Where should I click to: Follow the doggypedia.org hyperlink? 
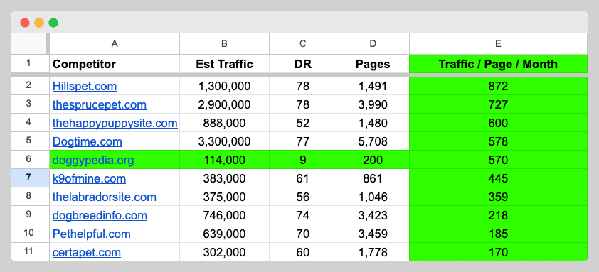point(93,160)
